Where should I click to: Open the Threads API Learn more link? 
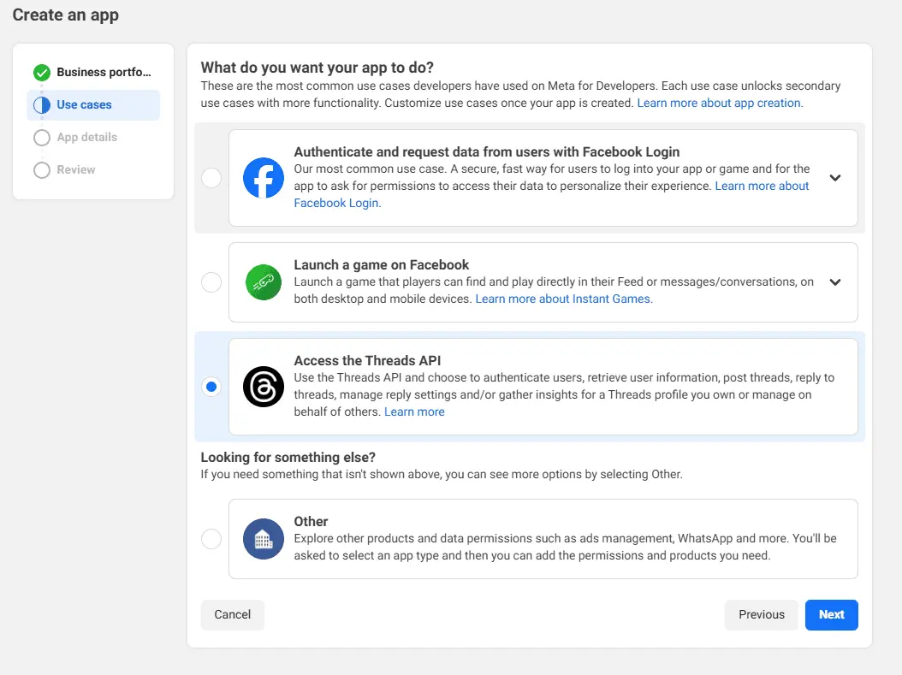pos(414,412)
